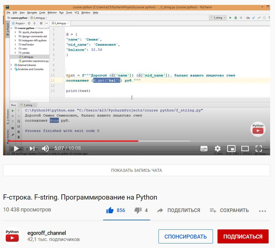
Task: Rerun f_string in Run panel
Action: click(13, 111)
